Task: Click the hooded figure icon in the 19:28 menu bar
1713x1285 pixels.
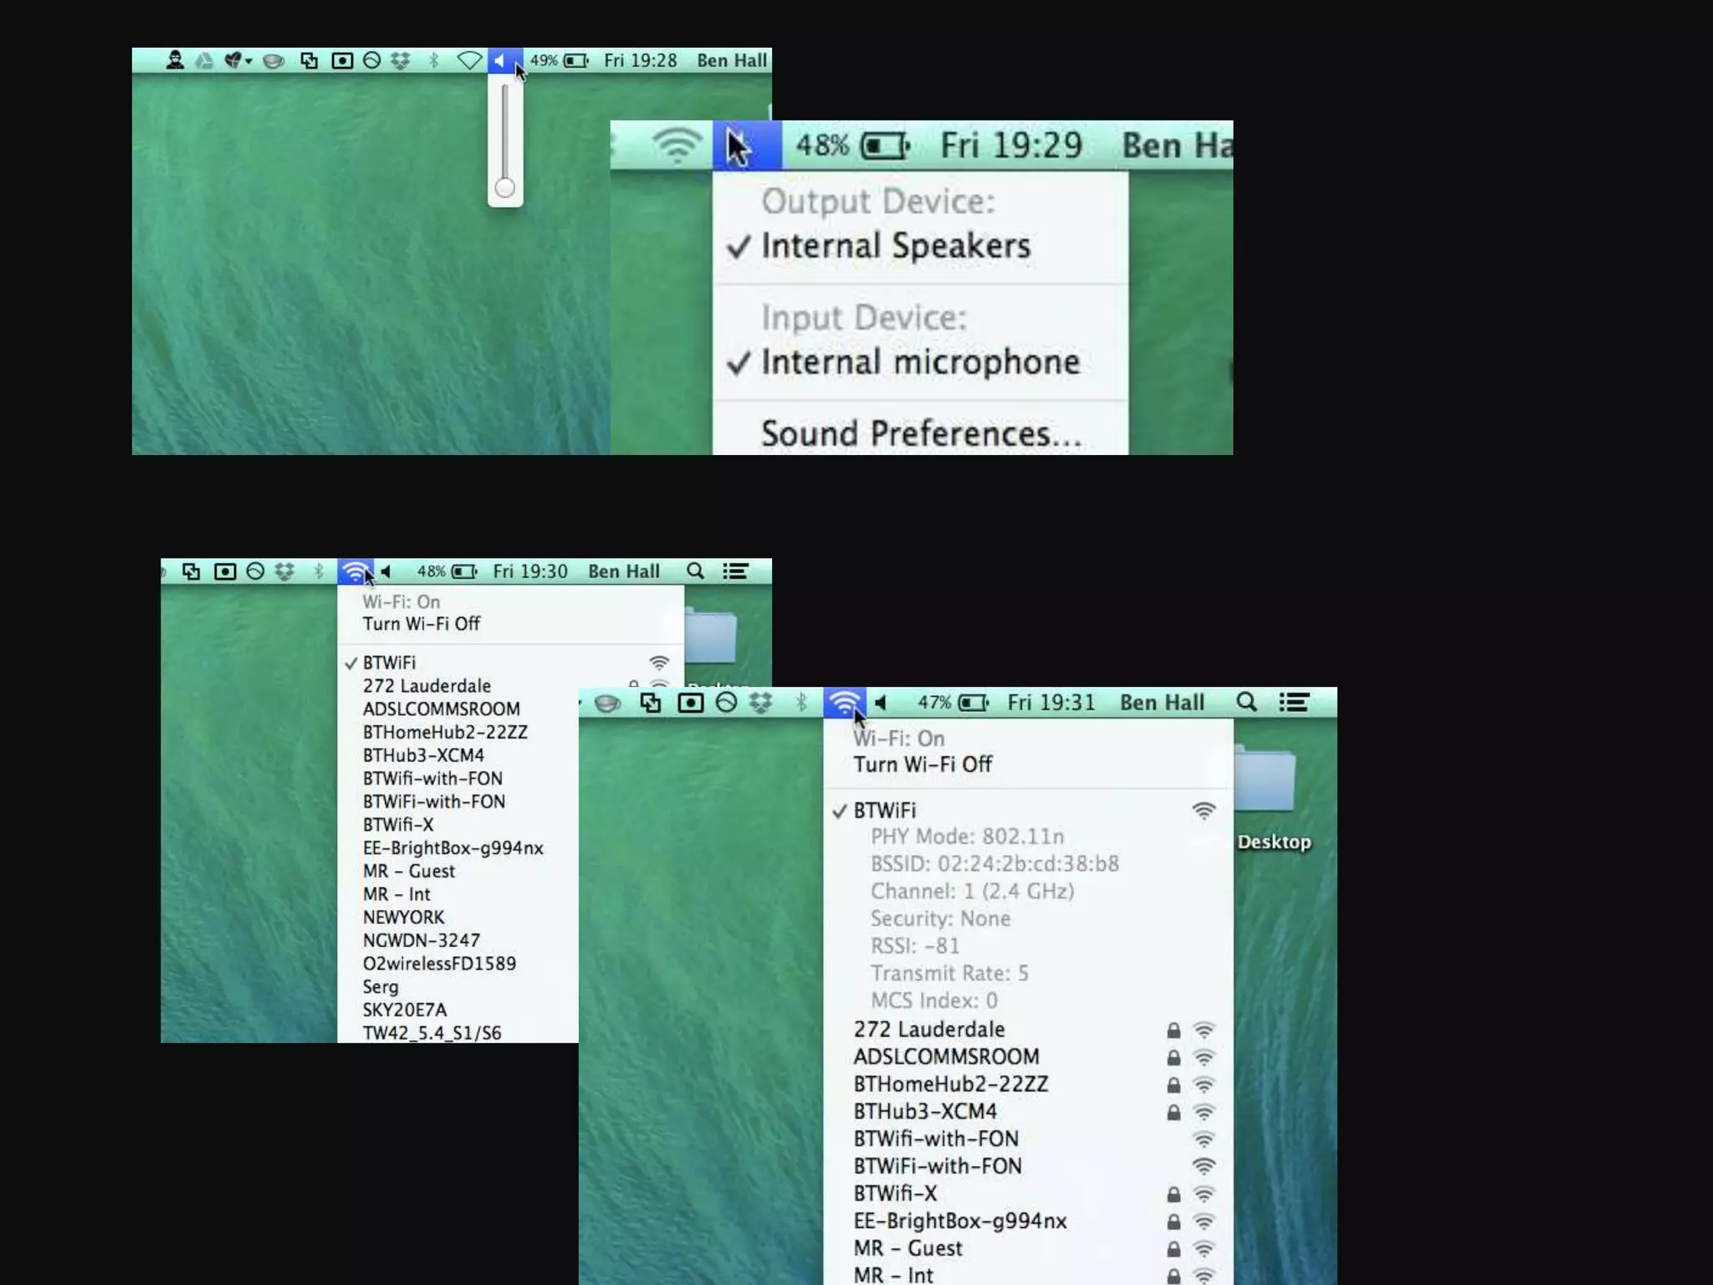Action: pyautogui.click(x=175, y=60)
